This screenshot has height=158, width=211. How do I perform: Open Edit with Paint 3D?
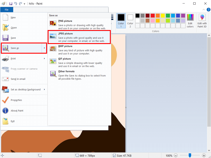pyautogui.click(x=202, y=20)
